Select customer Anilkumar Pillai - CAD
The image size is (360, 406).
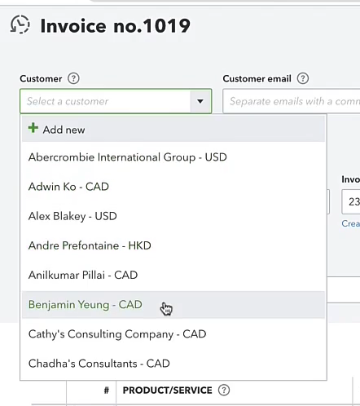click(x=173, y=275)
